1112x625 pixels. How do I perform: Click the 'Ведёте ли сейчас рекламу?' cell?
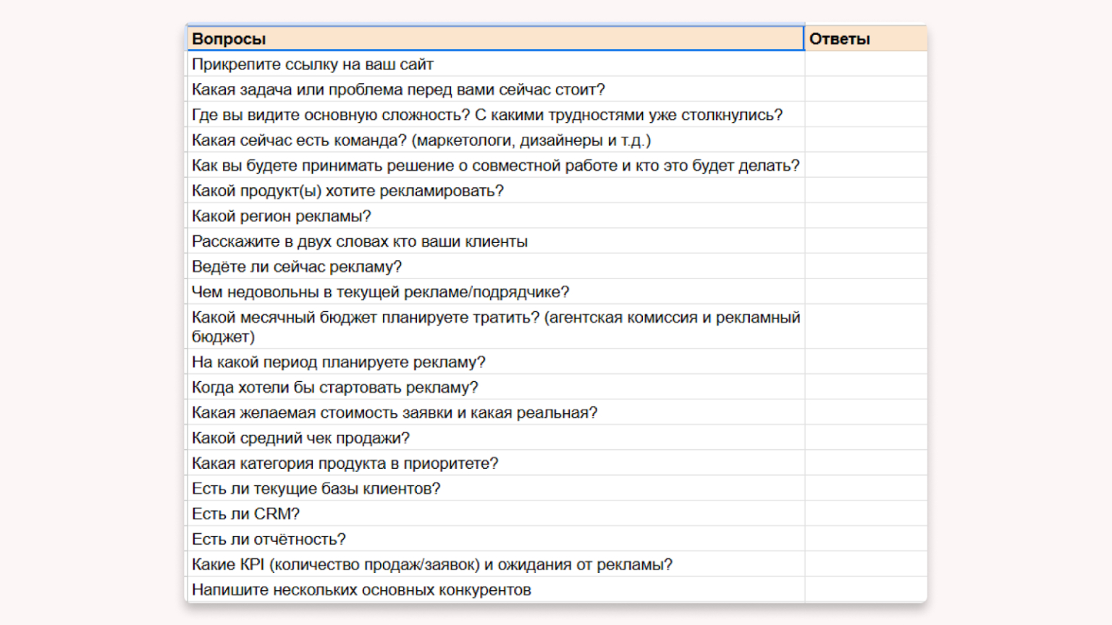point(495,267)
